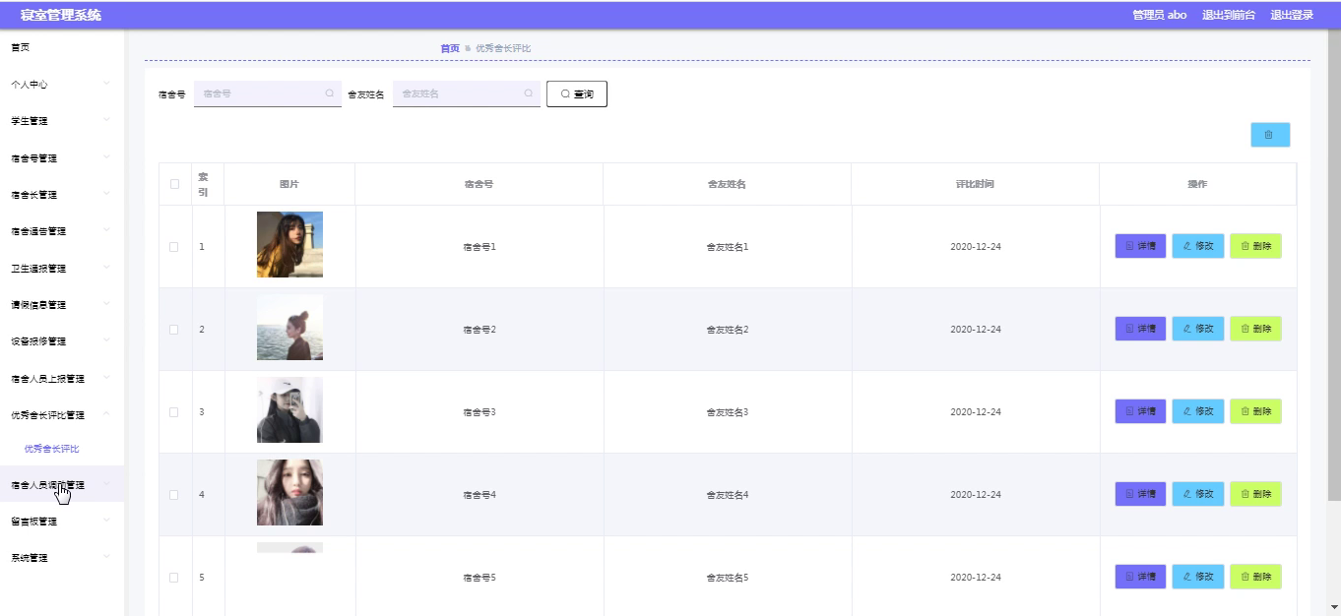Screen dimensions: 1341x616
Task: Collapse 优秀舍长评比管理 using its chevron arrow
Action: pyautogui.click(x=106, y=414)
